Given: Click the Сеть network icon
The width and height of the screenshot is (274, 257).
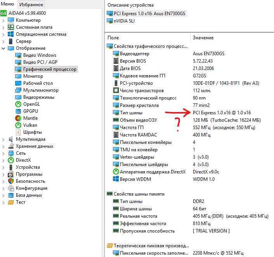Looking at the screenshot, I should click(x=11, y=153).
